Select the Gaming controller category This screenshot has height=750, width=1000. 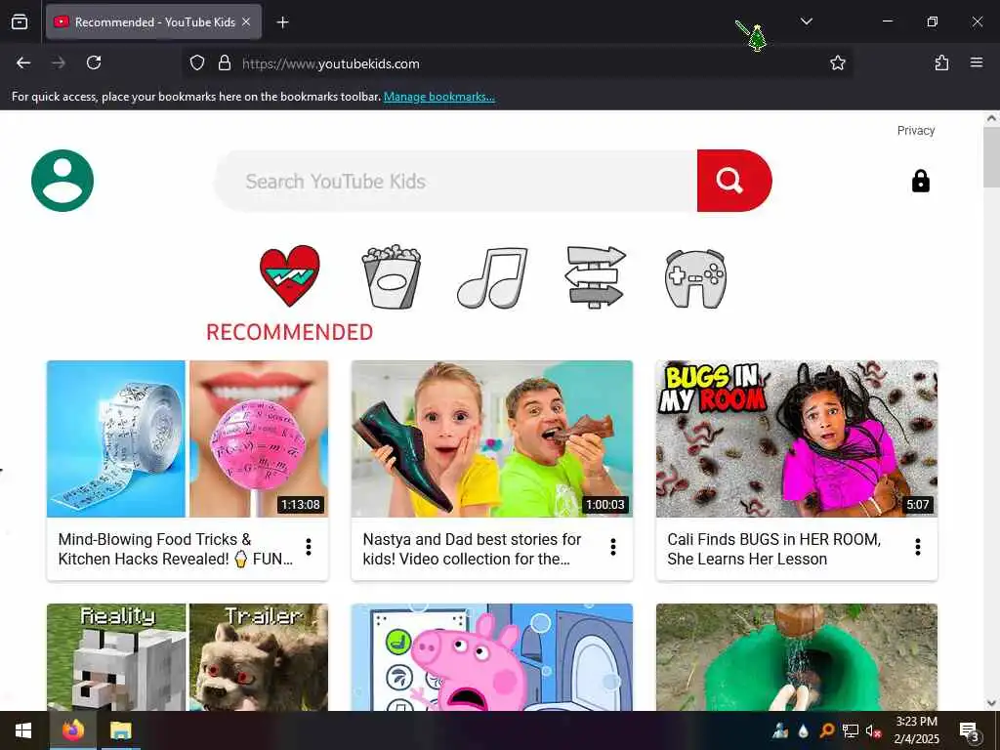pos(695,278)
